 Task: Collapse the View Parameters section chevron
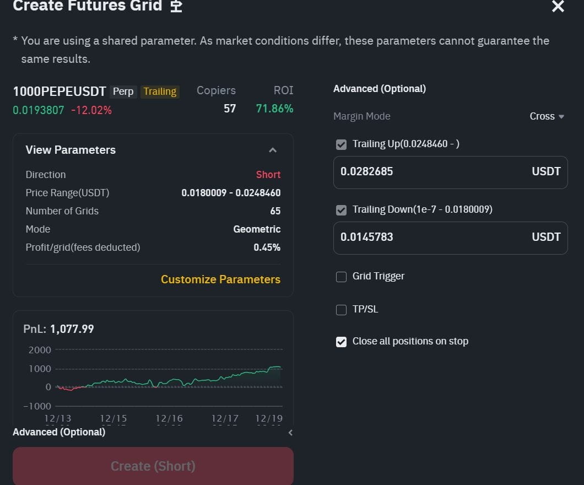pos(272,150)
